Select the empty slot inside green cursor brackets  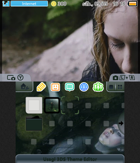[70, 105]
